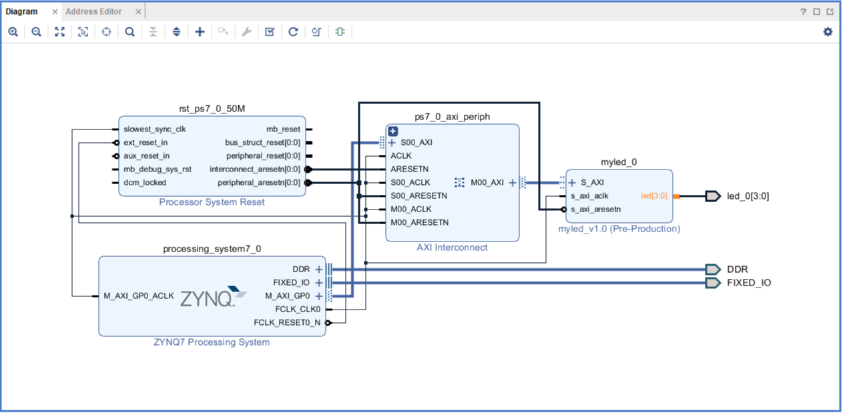Validate the design with checkmark icon
843x413 pixels.
pos(270,31)
